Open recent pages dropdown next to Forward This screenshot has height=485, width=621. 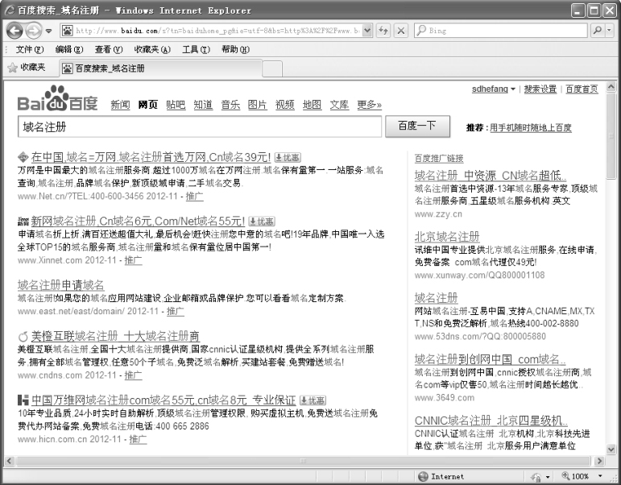(48, 31)
